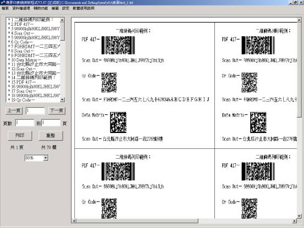Image resolution: width=304 pixels, height=228 pixels.
Task: Click the application icon in the title bar
Action: click(3, 3)
